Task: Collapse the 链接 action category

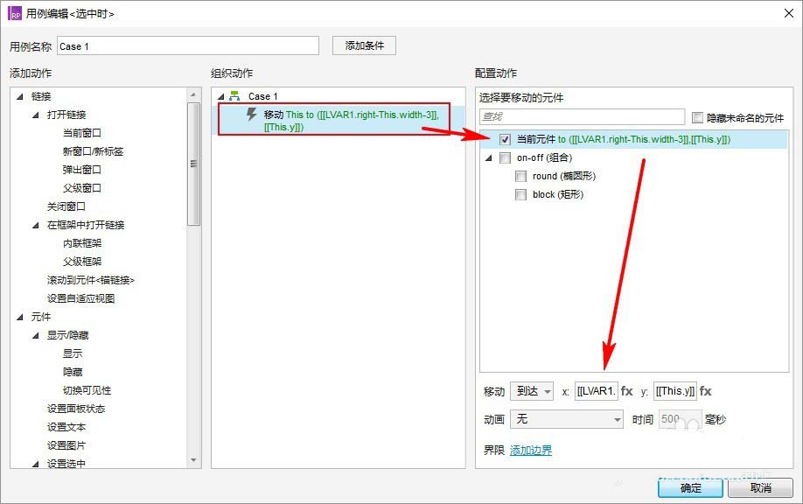Action: [19, 96]
